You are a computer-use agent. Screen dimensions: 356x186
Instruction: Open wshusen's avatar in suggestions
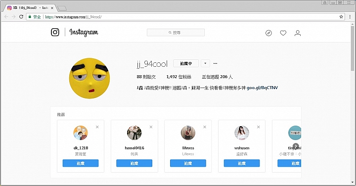(242, 133)
